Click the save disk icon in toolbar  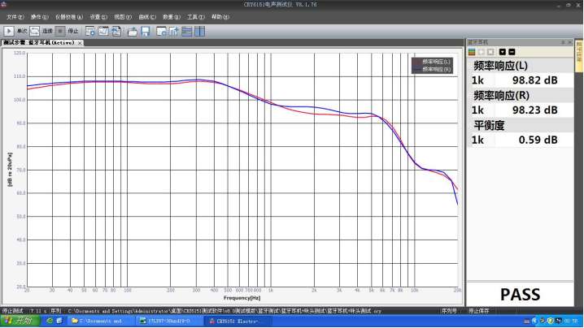(x=145, y=31)
